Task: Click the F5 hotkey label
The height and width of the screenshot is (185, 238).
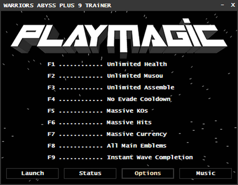Action: click(52, 111)
